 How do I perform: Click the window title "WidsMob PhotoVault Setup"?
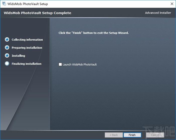28,4
